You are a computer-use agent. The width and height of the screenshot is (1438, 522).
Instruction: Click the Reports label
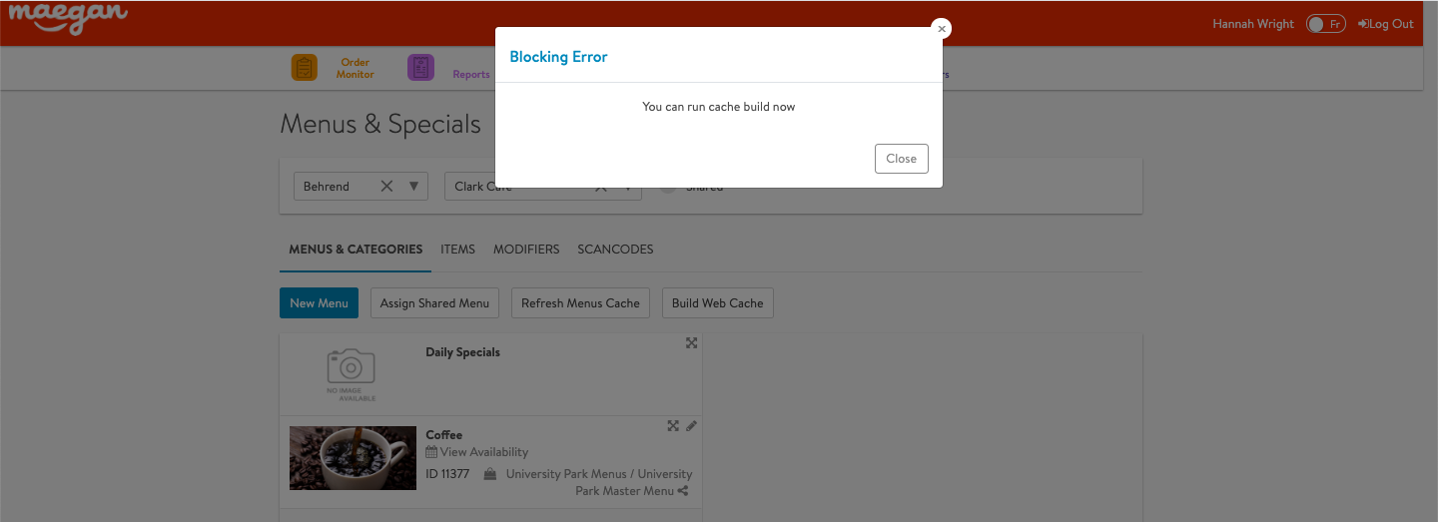tap(471, 74)
